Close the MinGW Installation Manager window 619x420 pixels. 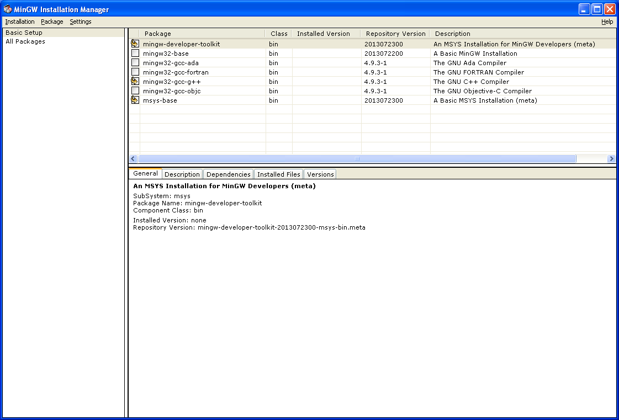pos(610,9)
